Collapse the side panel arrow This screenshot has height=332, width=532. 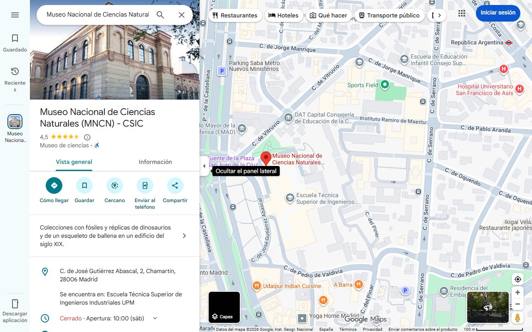204,166
